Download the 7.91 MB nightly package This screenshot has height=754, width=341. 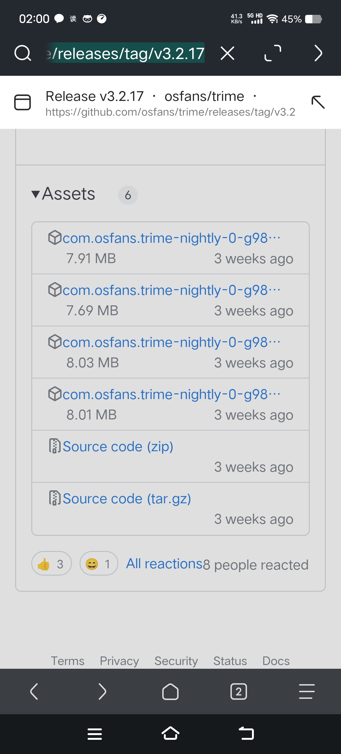(x=170, y=238)
